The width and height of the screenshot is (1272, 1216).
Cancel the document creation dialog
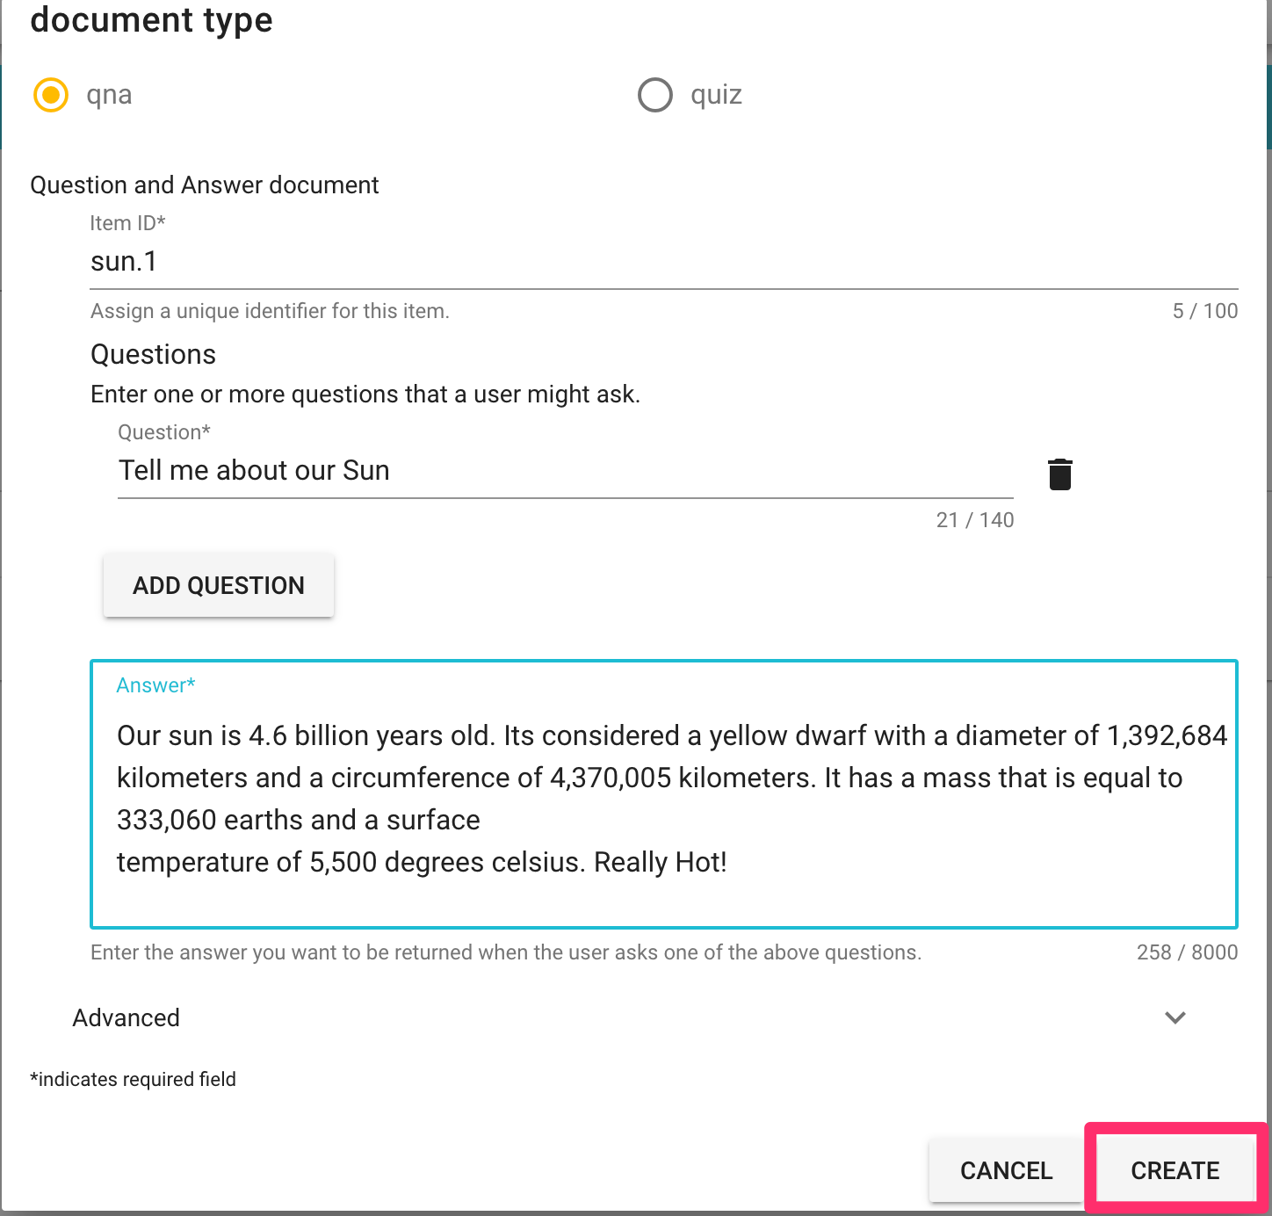[1006, 1170]
